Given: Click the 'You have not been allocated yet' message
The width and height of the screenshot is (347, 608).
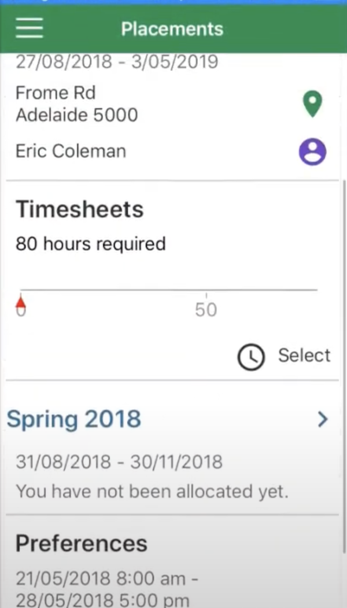Looking at the screenshot, I should click(152, 492).
